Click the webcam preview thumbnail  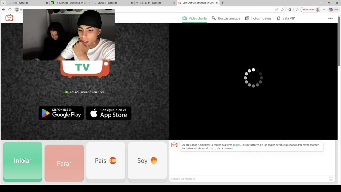coord(69,35)
